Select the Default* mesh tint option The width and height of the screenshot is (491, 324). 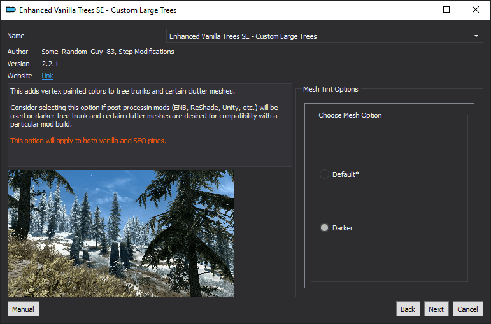coord(339,174)
